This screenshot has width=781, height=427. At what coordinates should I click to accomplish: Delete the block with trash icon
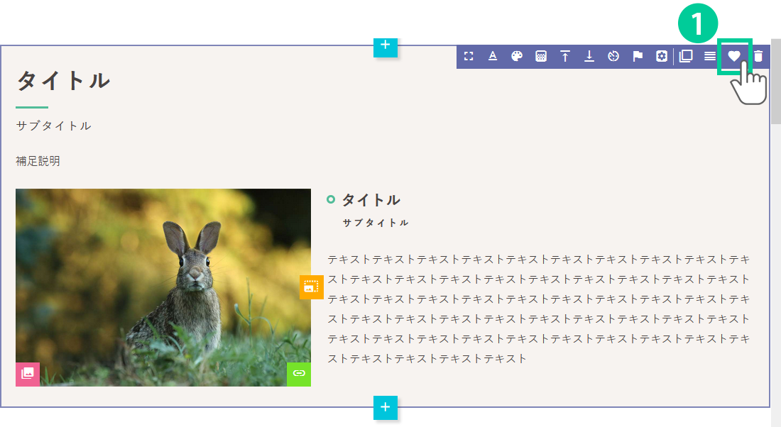pyautogui.click(x=758, y=57)
